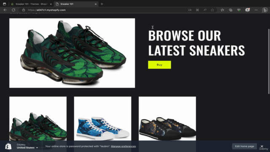Click the page vertical scrollbar

[269, 61]
